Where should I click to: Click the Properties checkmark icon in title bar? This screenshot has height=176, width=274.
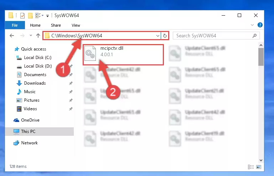tap(22, 16)
